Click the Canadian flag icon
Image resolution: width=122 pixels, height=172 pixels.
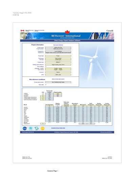point(22,30)
